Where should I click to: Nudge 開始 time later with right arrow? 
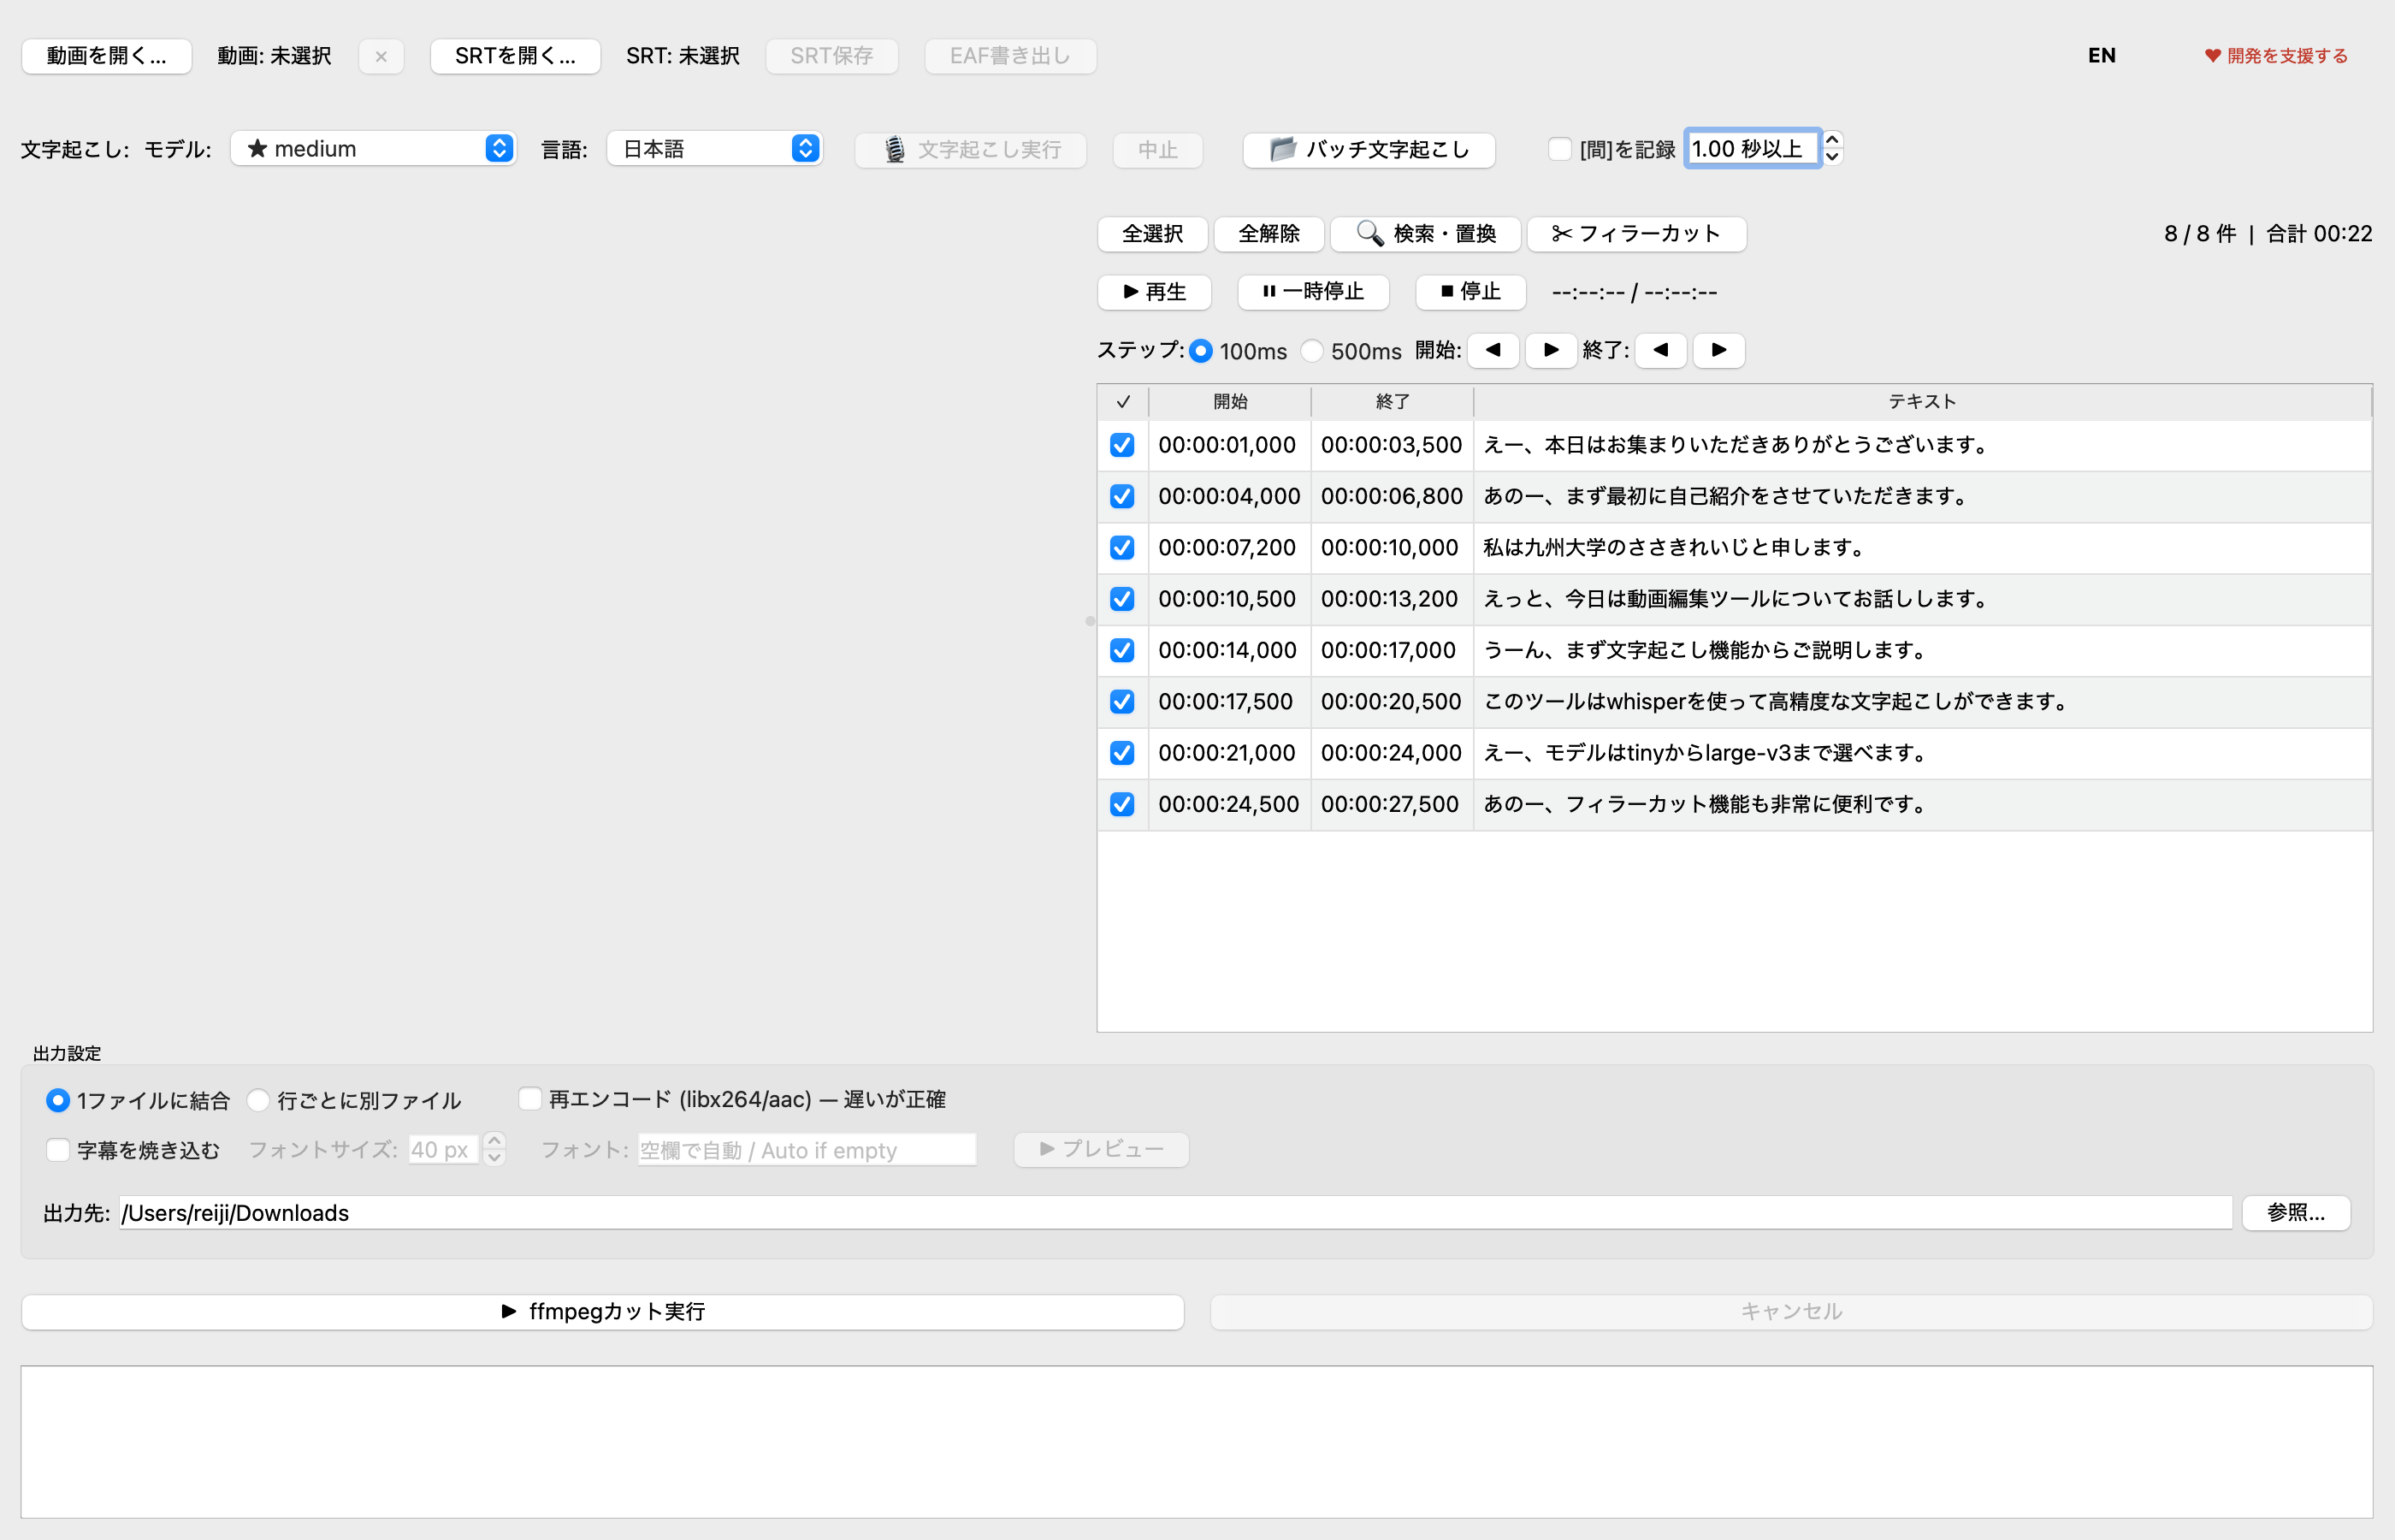click(1552, 350)
